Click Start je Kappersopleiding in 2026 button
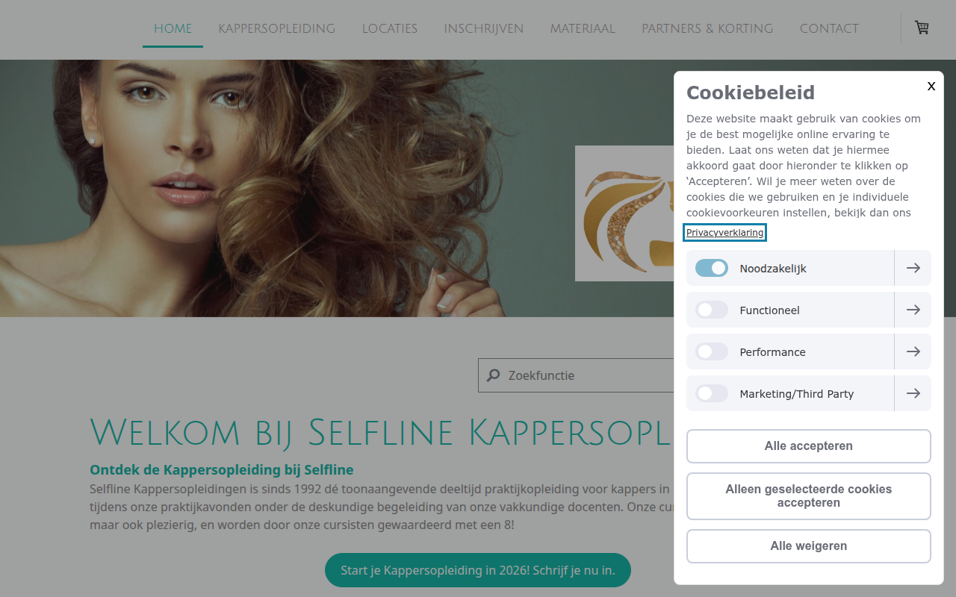956x597 pixels. [478, 570]
